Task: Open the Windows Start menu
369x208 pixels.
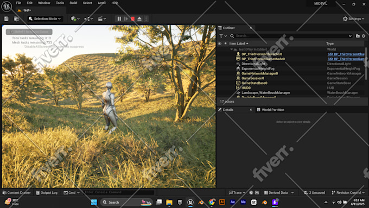Action: click(x=94, y=203)
